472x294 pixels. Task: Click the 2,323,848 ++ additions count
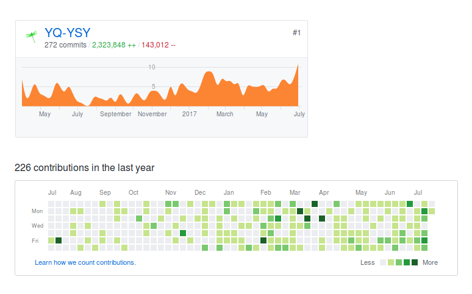tap(114, 45)
